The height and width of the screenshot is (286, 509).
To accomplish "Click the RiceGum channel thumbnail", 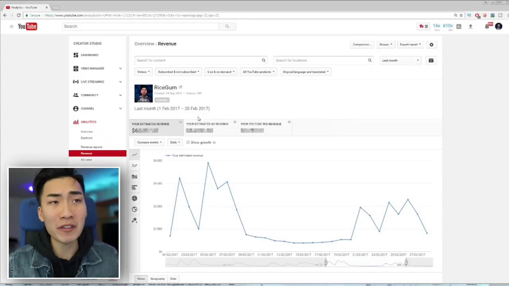I will pyautogui.click(x=143, y=94).
